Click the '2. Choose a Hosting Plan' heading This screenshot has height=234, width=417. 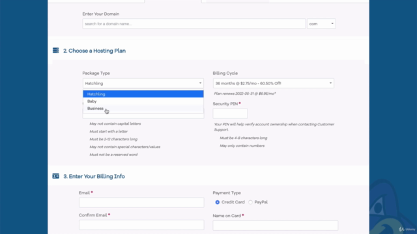pyautogui.click(x=94, y=51)
